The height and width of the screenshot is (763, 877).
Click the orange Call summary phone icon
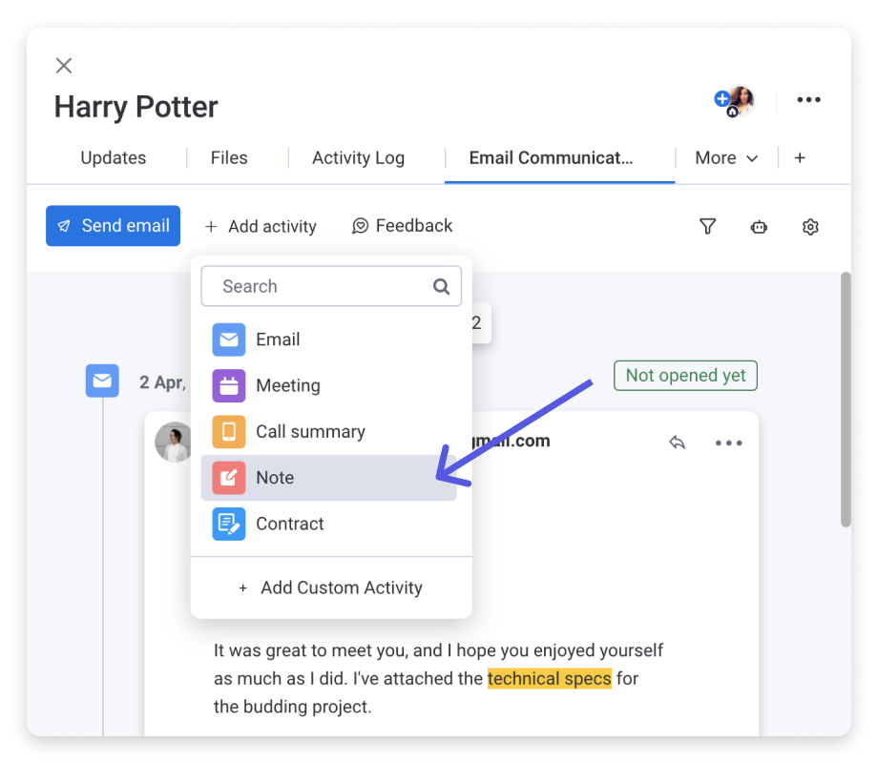[x=229, y=431]
